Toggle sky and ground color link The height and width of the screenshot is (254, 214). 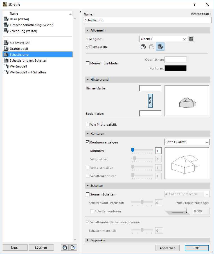click(150, 101)
